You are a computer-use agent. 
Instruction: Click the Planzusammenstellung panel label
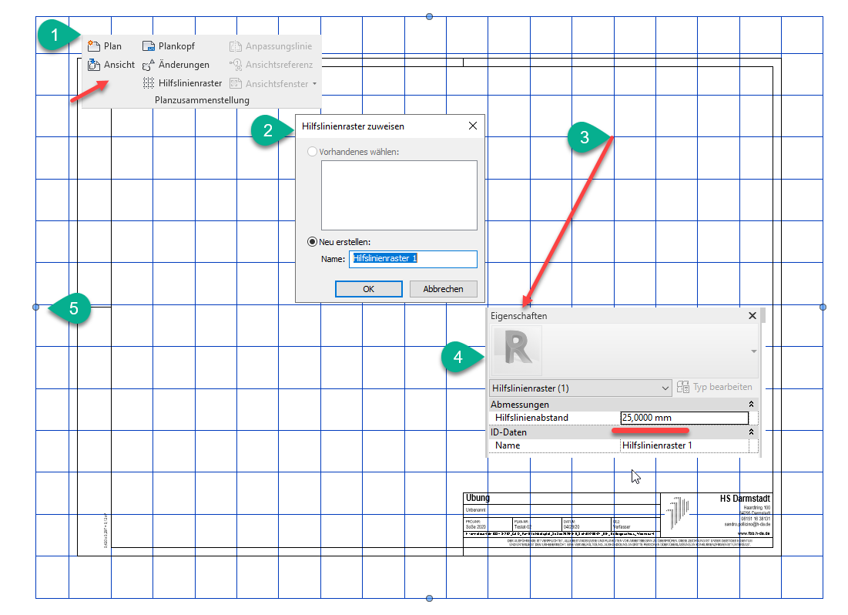pos(202,100)
